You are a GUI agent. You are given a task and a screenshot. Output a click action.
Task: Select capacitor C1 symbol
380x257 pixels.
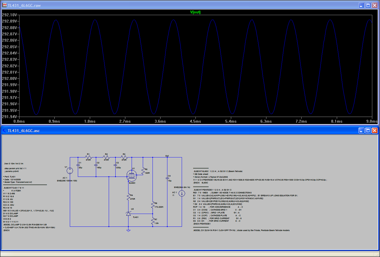pos(78,165)
